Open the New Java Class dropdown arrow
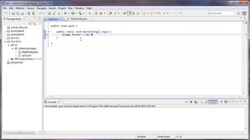Viewport: 250px width, 140px height. click(x=105, y=13)
